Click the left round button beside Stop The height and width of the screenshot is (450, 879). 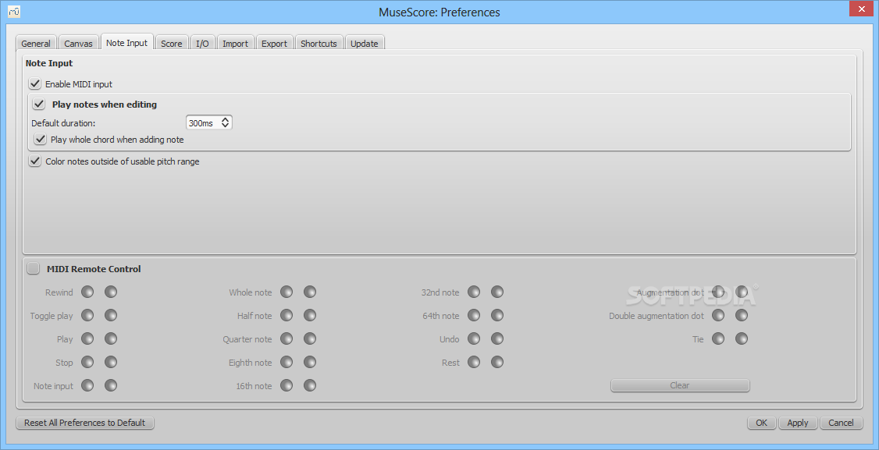87,362
